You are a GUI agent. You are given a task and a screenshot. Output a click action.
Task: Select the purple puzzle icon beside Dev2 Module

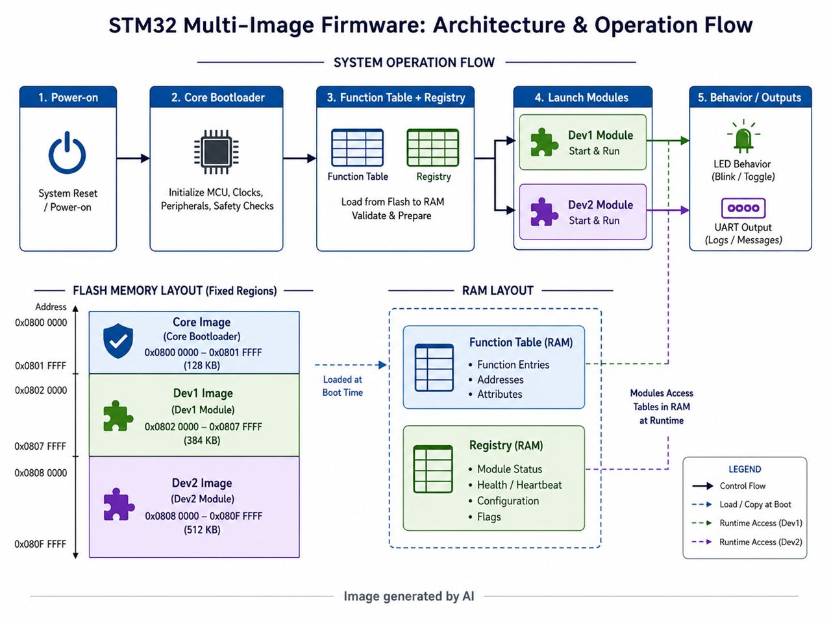[x=544, y=212]
